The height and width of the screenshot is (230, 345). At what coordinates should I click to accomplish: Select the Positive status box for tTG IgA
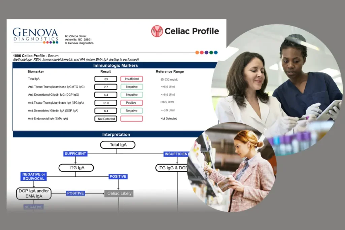tap(131, 103)
